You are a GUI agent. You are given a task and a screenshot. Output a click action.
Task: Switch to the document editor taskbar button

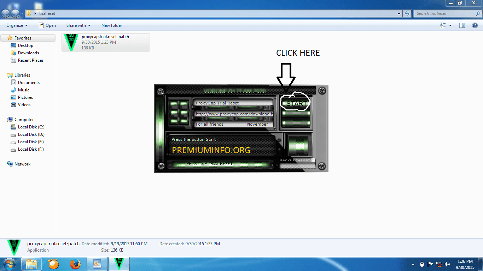(x=97, y=264)
